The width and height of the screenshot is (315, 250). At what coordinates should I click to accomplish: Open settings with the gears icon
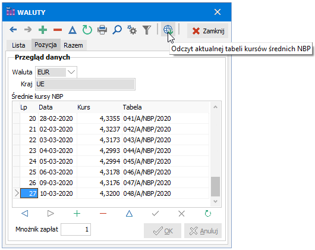(x=132, y=30)
